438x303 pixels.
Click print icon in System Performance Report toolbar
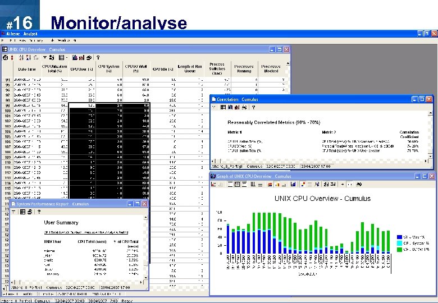point(30,212)
